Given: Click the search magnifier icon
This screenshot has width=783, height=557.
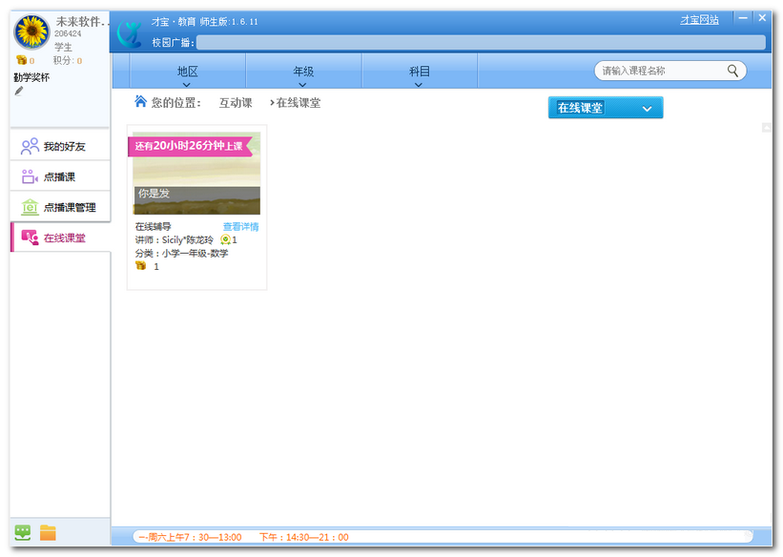Looking at the screenshot, I should (732, 71).
